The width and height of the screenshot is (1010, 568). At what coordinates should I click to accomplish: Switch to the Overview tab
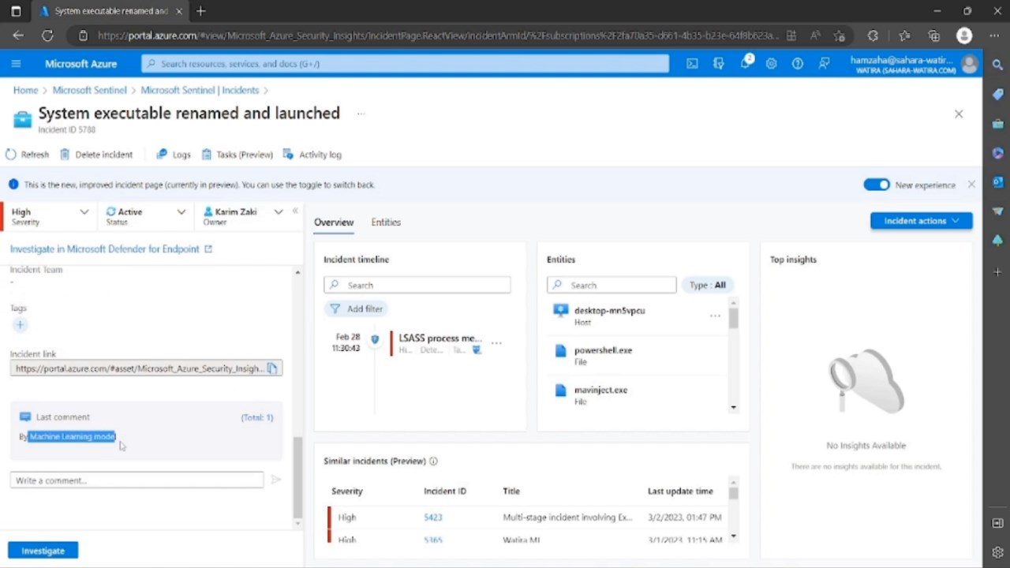(x=334, y=222)
